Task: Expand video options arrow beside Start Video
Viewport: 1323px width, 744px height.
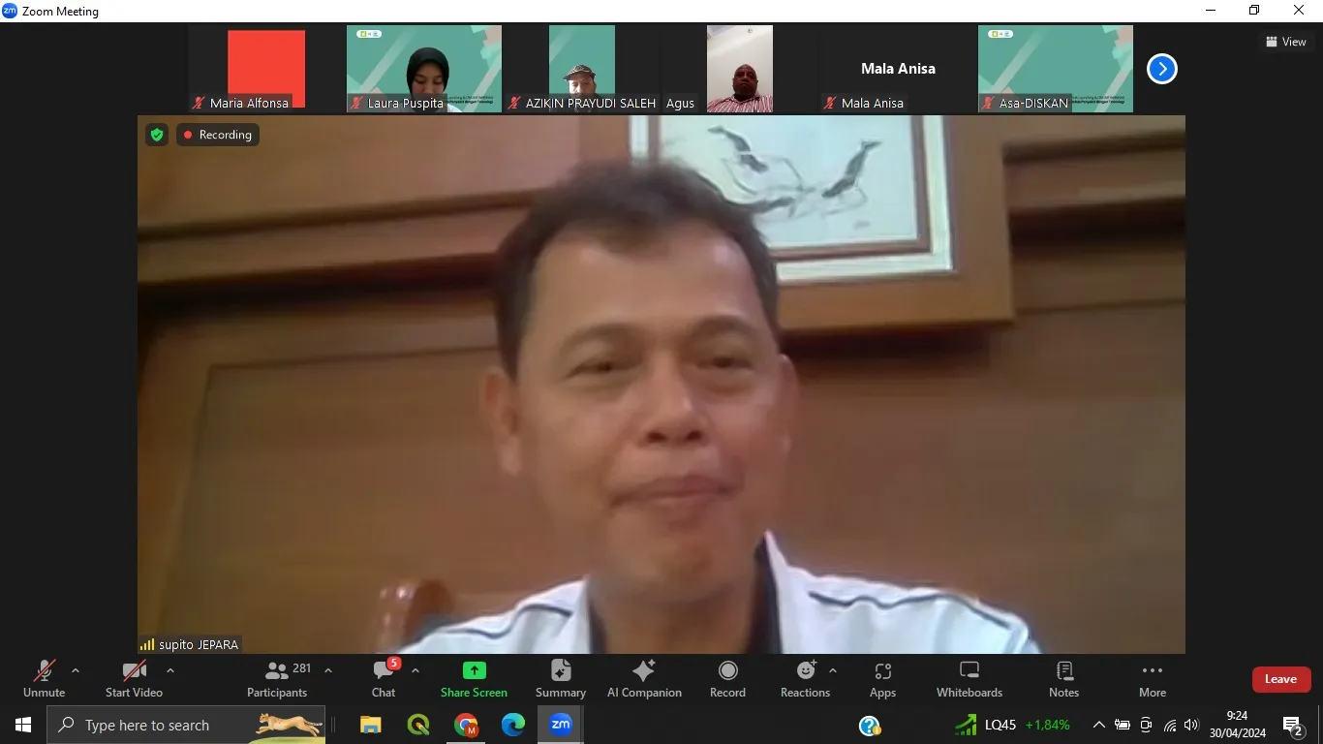Action: click(x=170, y=670)
